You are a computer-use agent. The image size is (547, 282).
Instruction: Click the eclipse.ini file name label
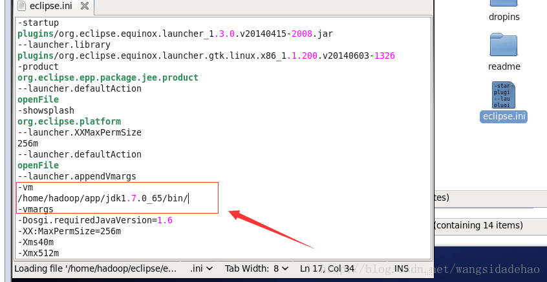(x=504, y=116)
